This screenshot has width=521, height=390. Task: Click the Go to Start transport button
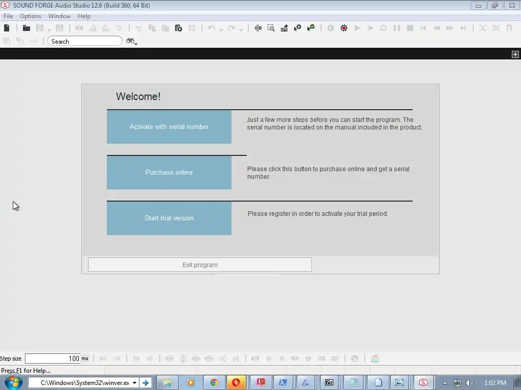[423, 28]
